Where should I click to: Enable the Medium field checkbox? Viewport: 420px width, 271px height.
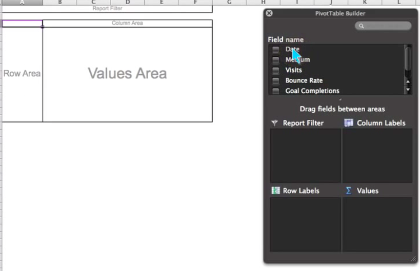click(x=276, y=60)
